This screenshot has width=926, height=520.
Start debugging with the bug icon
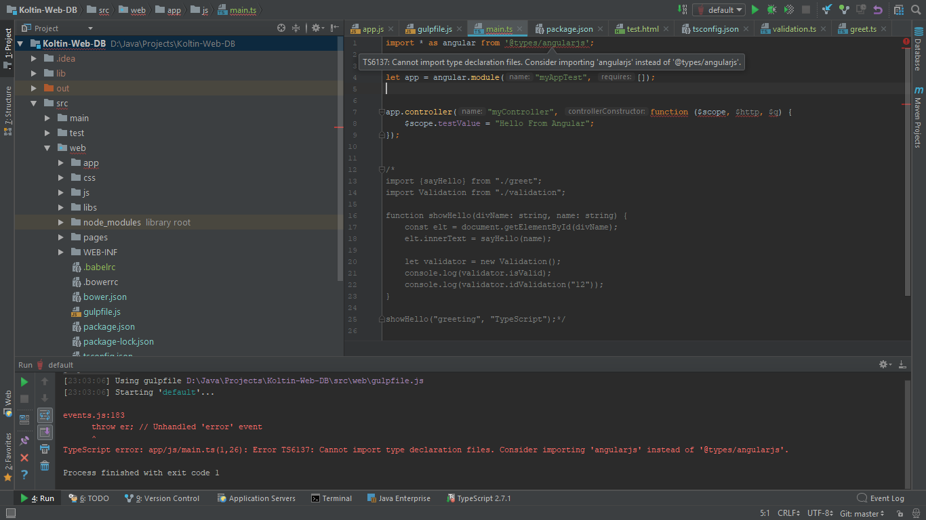click(772, 9)
